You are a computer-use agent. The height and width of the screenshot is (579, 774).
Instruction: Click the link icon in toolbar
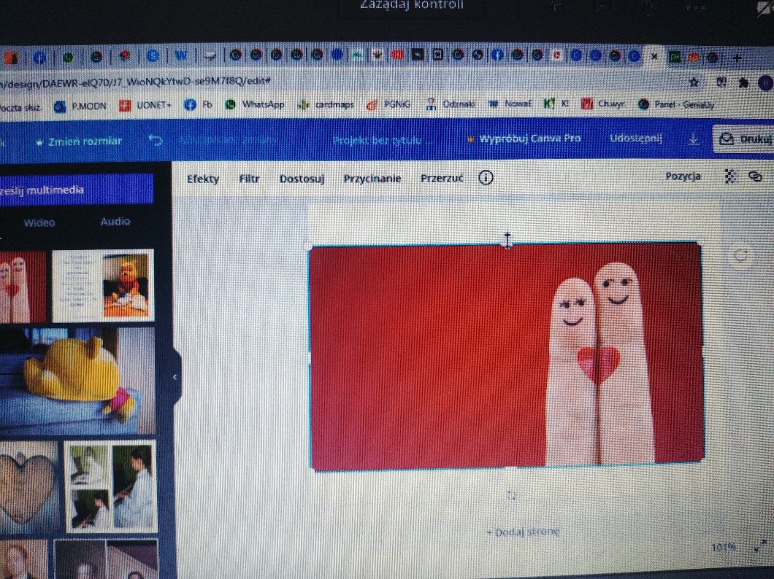pos(755,176)
